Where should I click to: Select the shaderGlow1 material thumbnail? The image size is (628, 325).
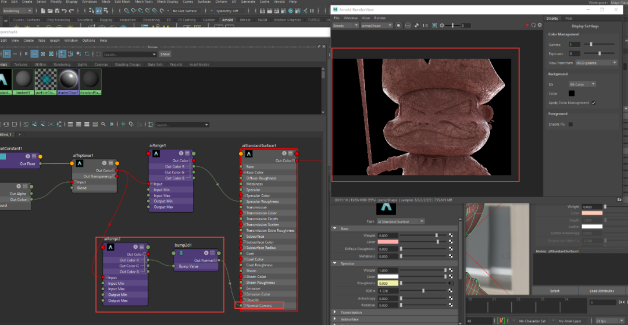[x=67, y=82]
